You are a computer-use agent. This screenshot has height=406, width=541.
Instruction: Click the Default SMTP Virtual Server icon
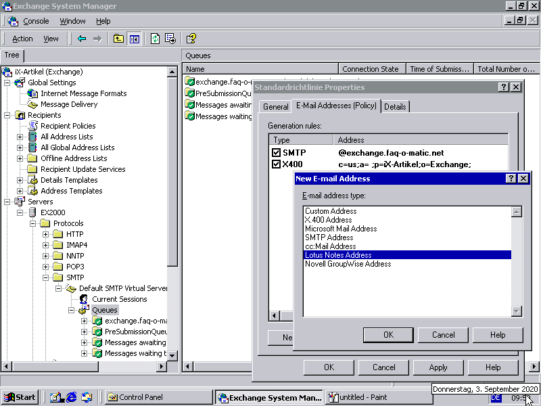click(71, 288)
